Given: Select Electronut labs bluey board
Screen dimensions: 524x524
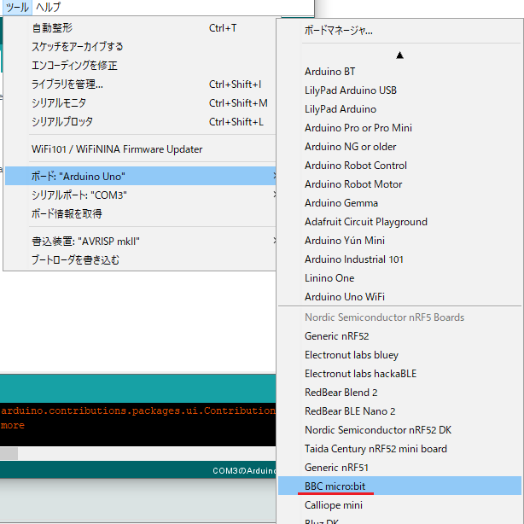Looking at the screenshot, I should click(x=399, y=354).
